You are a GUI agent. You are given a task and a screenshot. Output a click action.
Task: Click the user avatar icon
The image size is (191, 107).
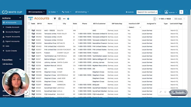point(166,12)
